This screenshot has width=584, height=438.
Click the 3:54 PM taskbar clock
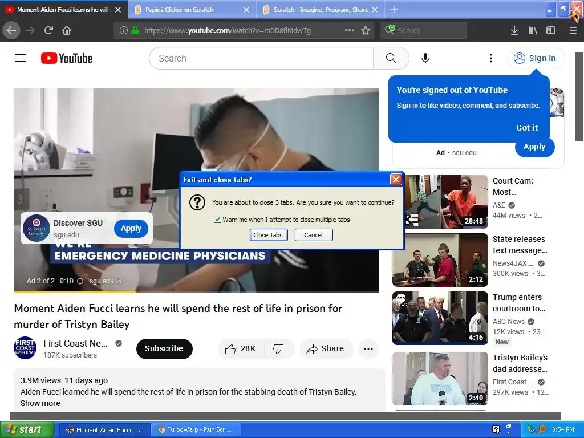[x=563, y=430]
